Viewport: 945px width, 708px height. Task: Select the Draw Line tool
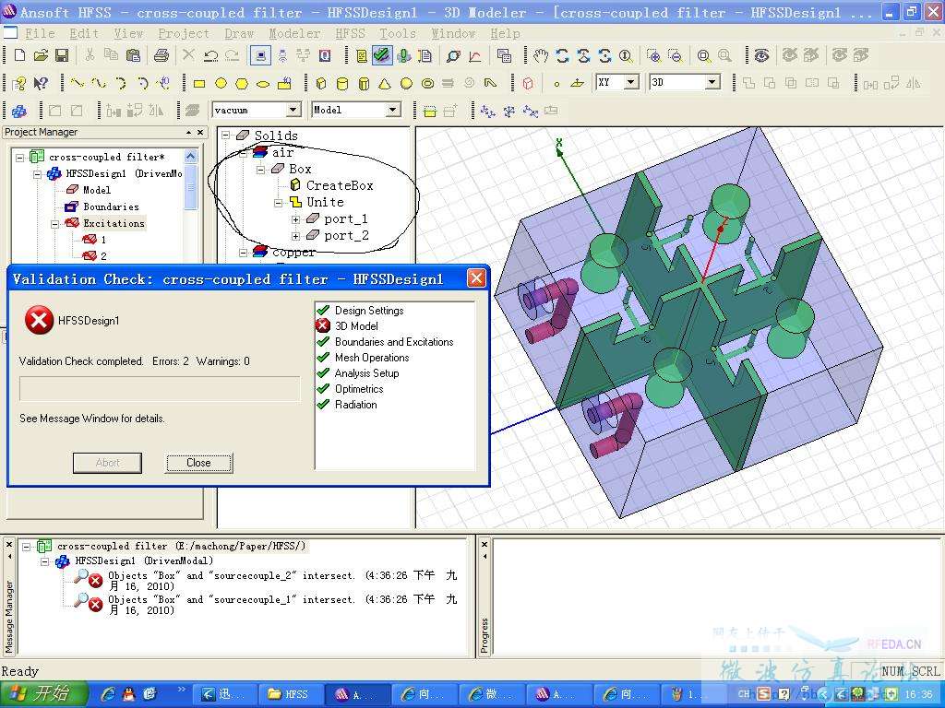click(x=77, y=82)
